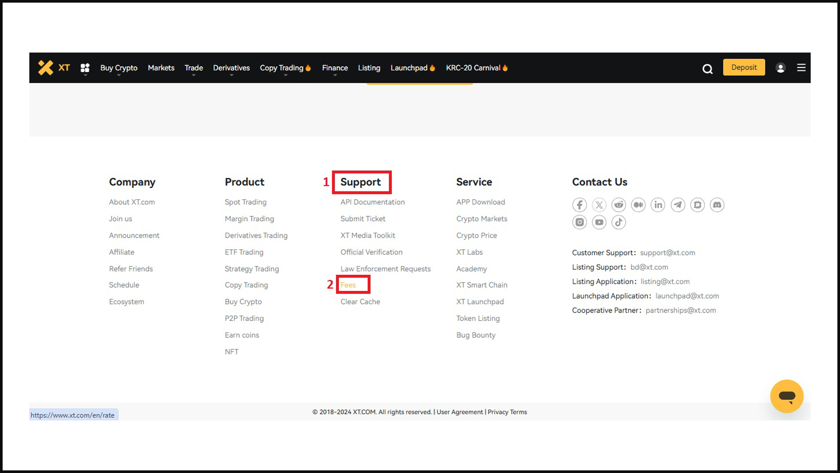Open the XT Facebook page icon
840x473 pixels.
(x=579, y=205)
